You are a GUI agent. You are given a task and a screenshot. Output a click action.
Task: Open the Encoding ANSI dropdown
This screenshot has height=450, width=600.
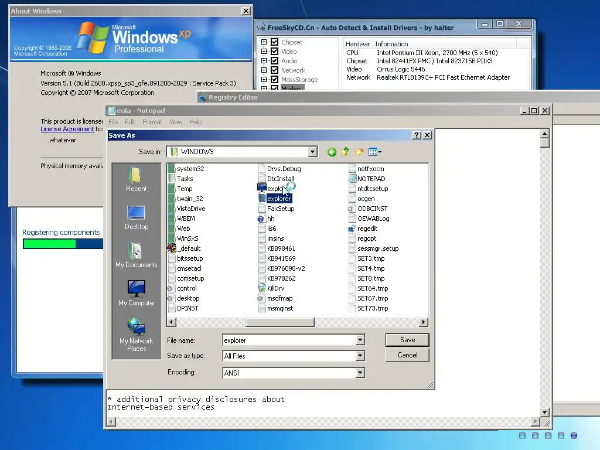(x=360, y=373)
